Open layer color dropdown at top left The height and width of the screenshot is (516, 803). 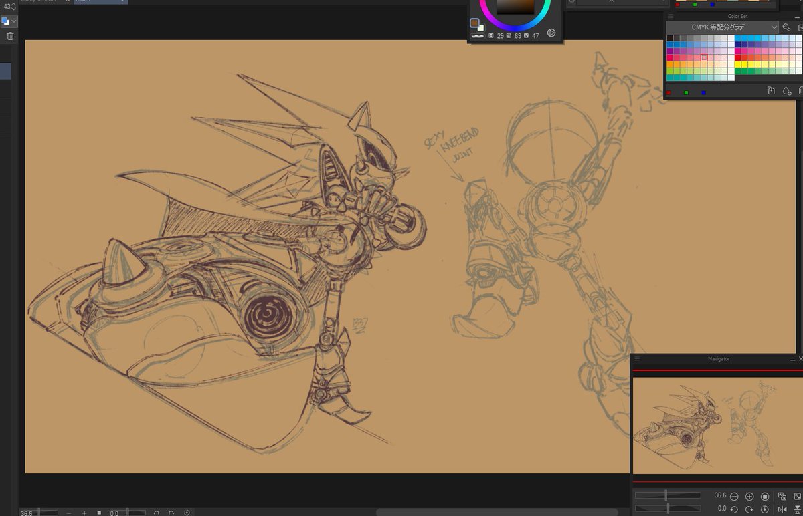point(9,21)
